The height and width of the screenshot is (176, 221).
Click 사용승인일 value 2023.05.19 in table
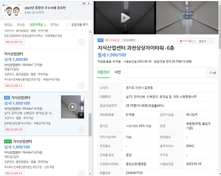click(x=194, y=164)
